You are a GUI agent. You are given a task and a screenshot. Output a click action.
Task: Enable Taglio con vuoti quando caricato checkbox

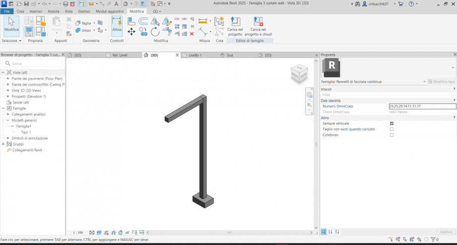pyautogui.click(x=391, y=129)
